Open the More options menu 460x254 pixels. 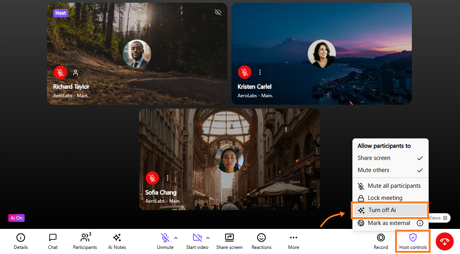(x=294, y=241)
